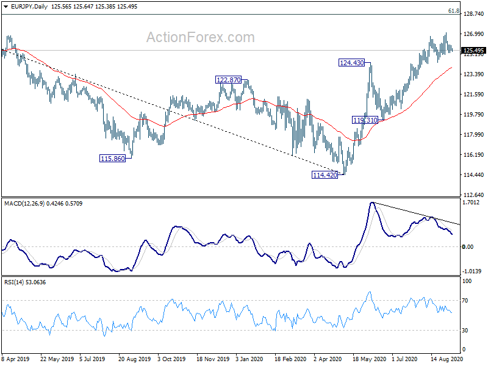This screenshot has height=366, width=488.
Task: Click the 114.440 price axis value
Action: [x=474, y=175]
